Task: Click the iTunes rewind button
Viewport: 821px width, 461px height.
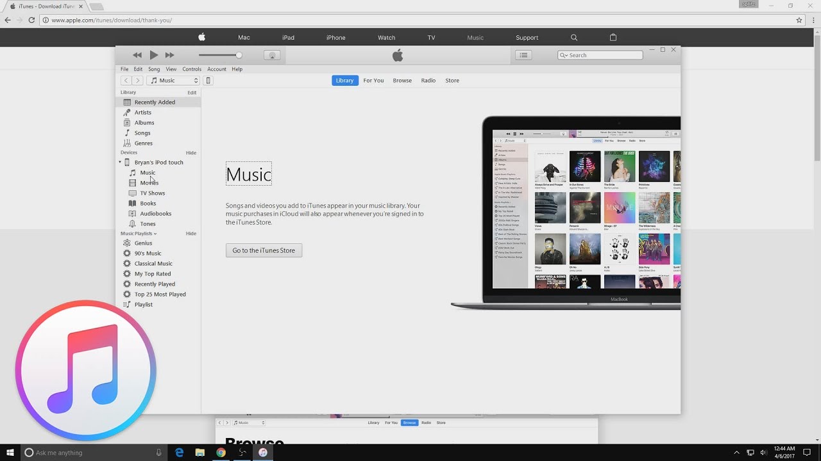Action: pyautogui.click(x=137, y=55)
